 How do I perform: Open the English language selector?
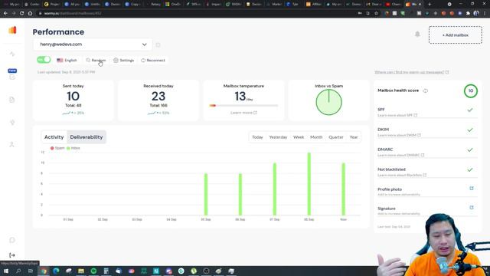[x=67, y=60]
